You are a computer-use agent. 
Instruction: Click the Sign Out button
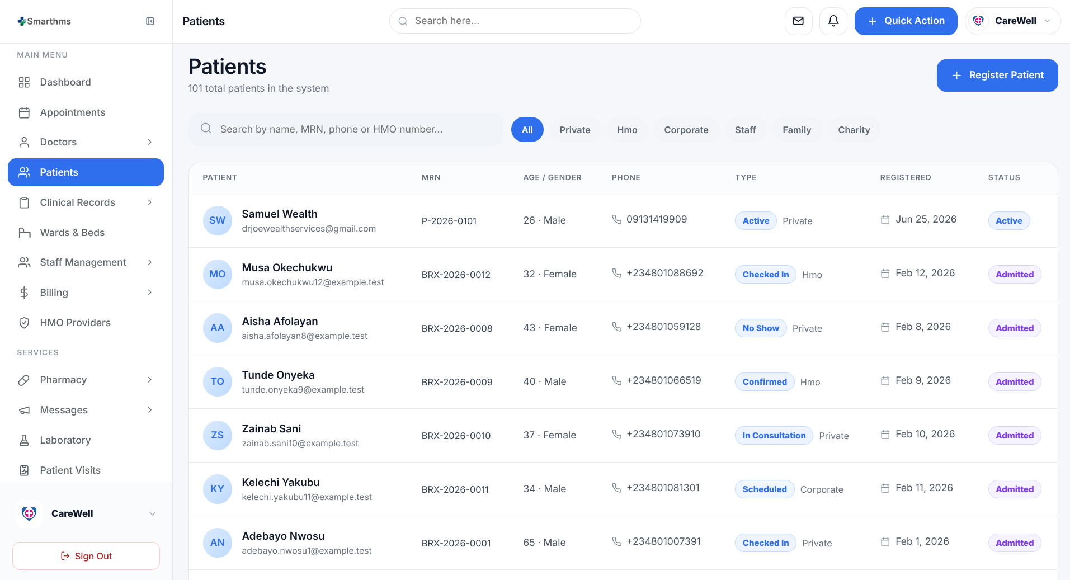[x=86, y=556]
